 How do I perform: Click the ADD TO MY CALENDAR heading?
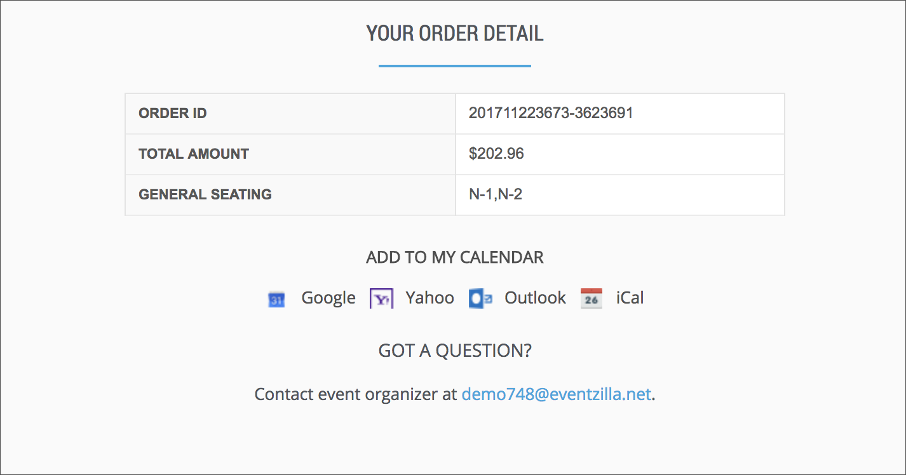pyautogui.click(x=454, y=257)
